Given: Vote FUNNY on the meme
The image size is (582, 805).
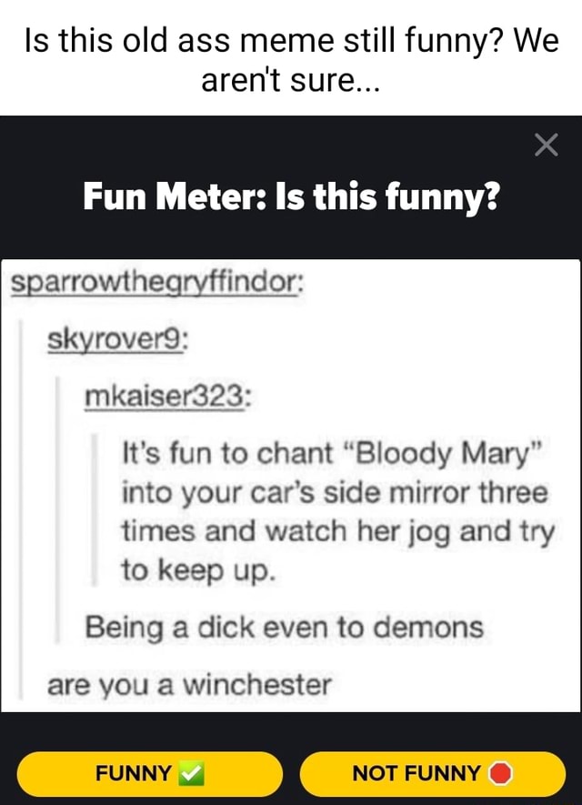Looking at the screenshot, I should (149, 774).
